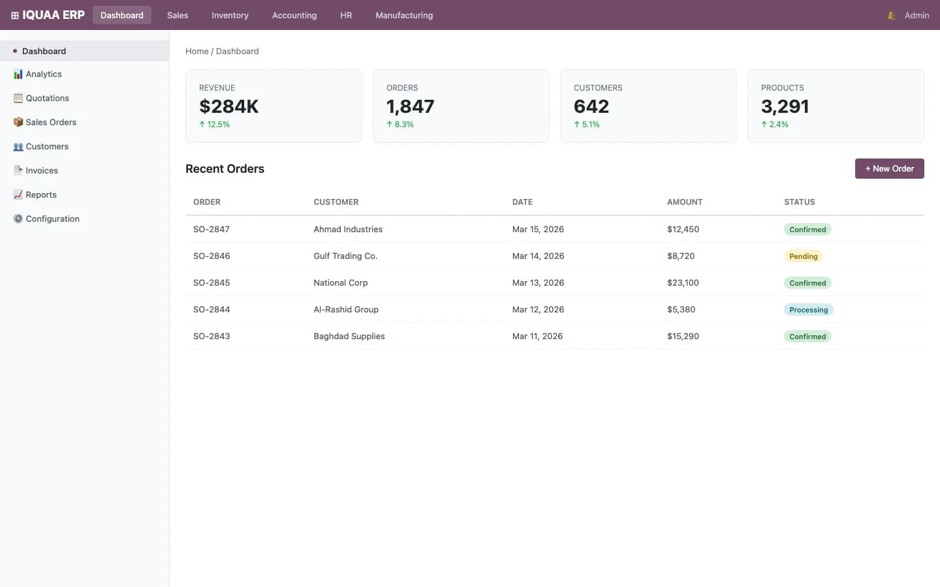
Task: Click the Configuration gear icon
Action: 18,218
